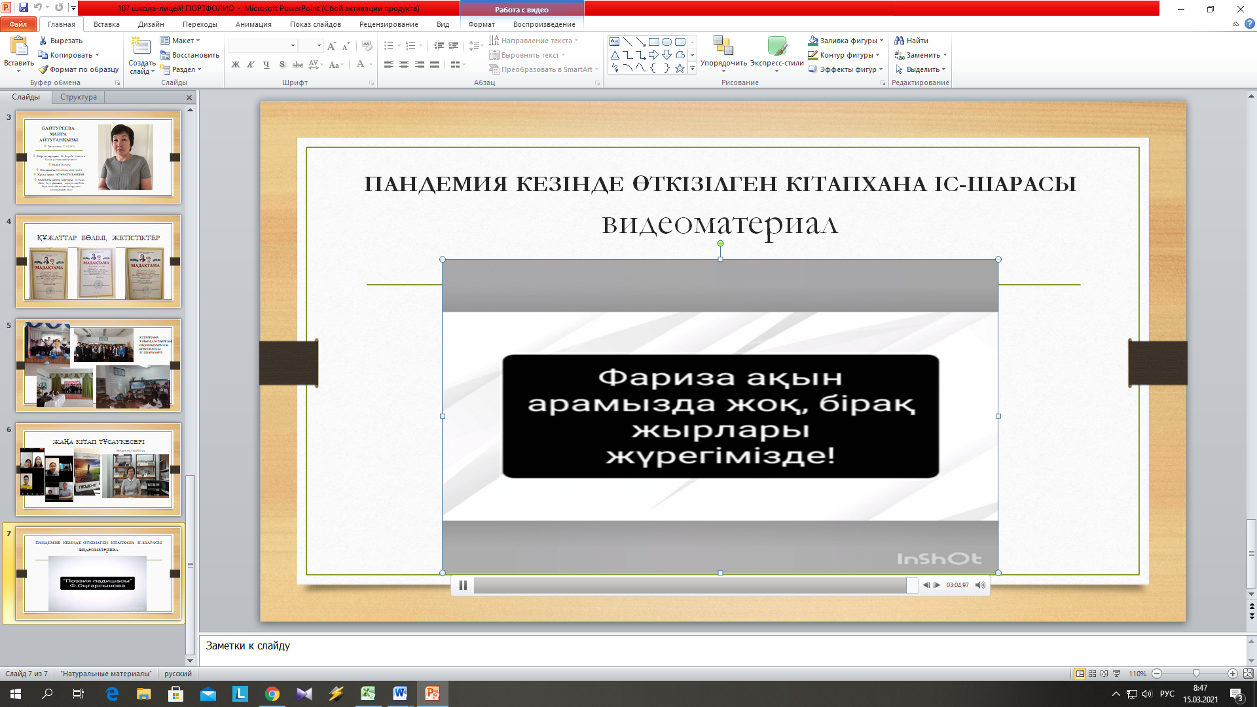Toggle strikethrough (abc) formatting
The width and height of the screenshot is (1257, 707).
tap(297, 65)
